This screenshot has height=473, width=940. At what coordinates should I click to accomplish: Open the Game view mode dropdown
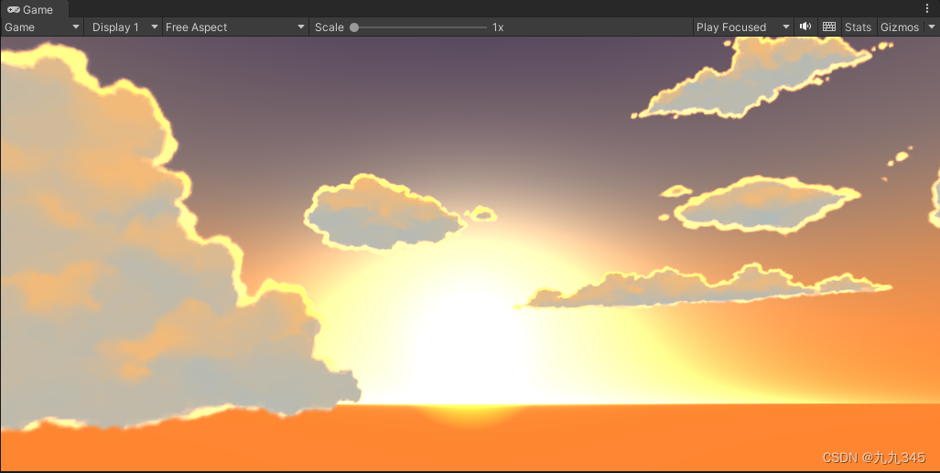(x=42, y=27)
